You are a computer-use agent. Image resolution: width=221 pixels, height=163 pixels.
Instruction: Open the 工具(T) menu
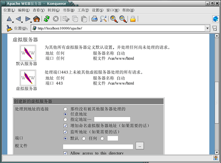83,10
